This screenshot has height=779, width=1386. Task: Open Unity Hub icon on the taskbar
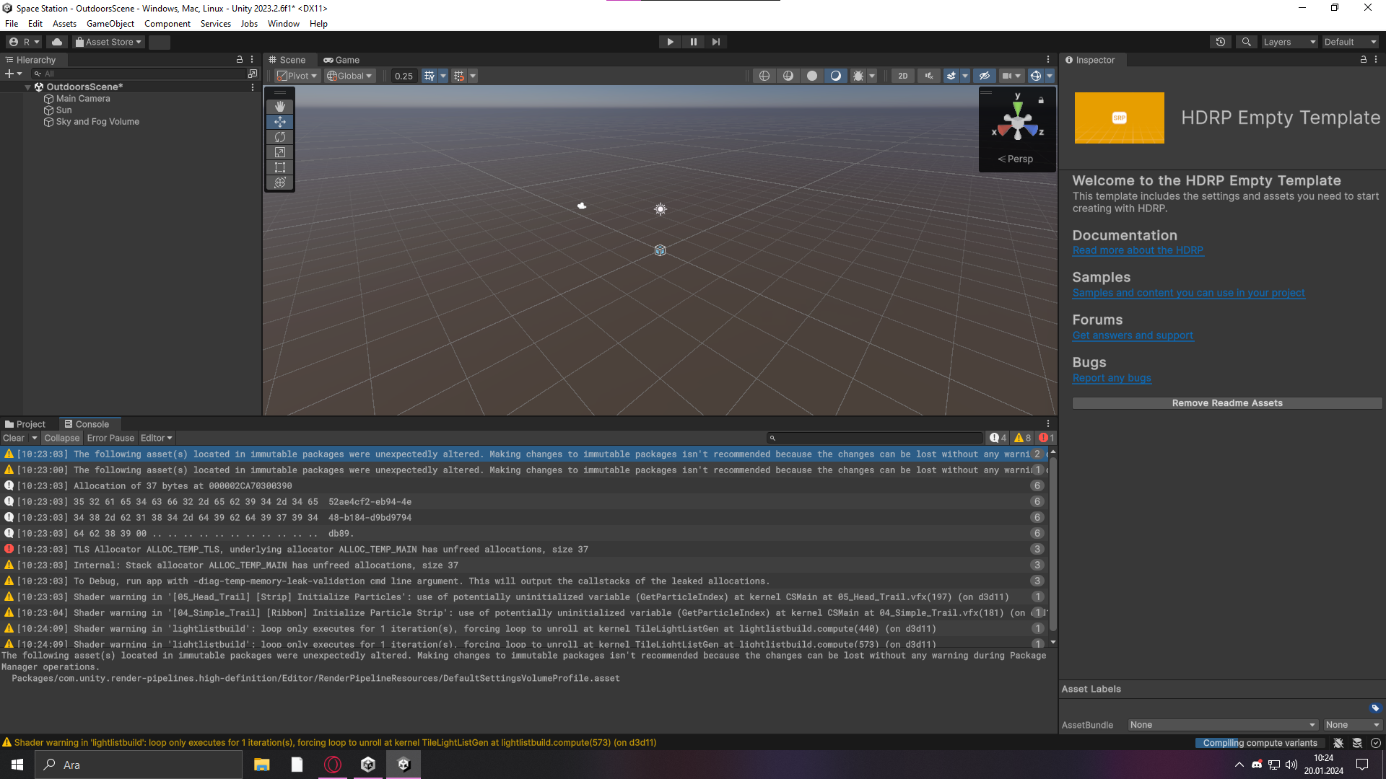[x=368, y=764]
